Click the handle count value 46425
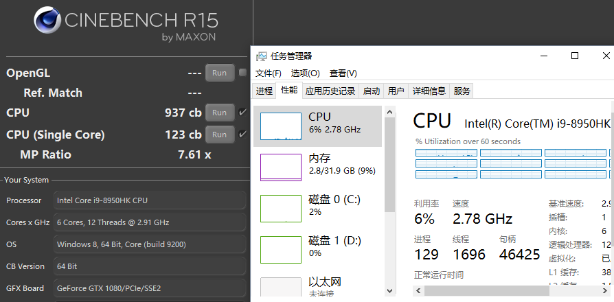The height and width of the screenshot is (302, 614). (x=520, y=255)
